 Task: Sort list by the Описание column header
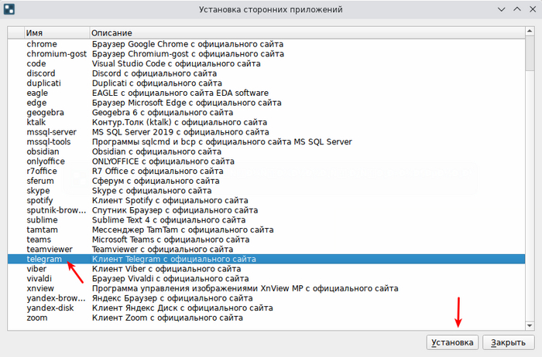307,32
